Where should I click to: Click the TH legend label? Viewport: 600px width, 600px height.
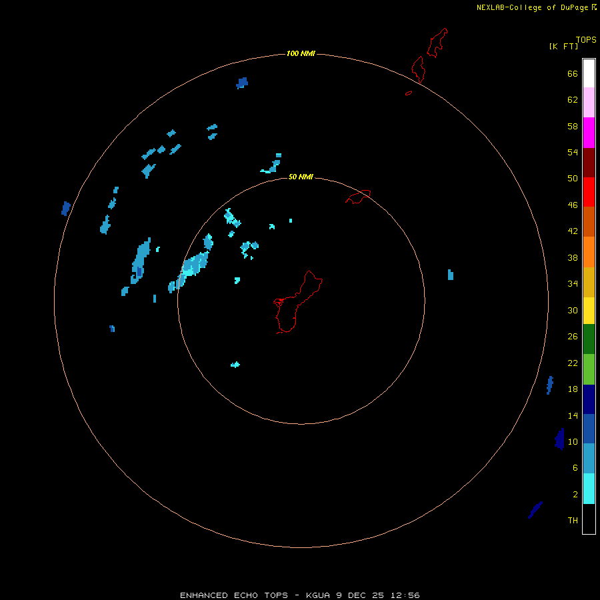[573, 521]
